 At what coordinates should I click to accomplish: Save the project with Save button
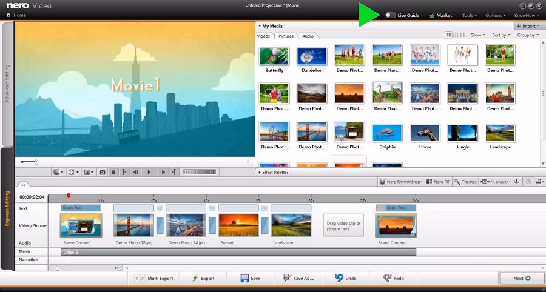pos(251,279)
